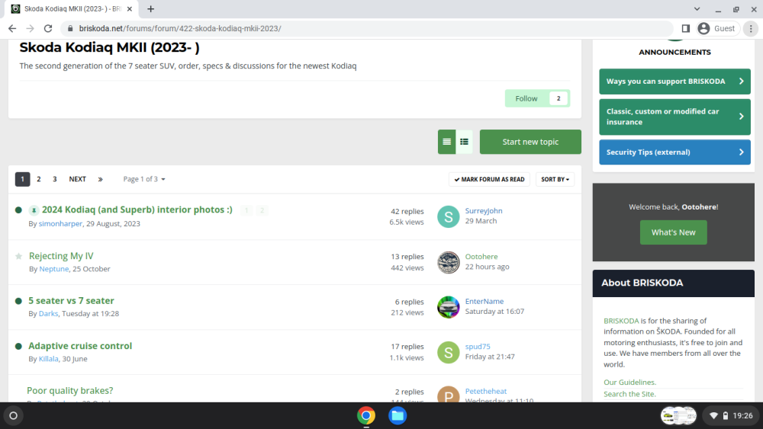The width and height of the screenshot is (763, 429).
Task: Open Petetheheat's profile link
Action: 485,391
